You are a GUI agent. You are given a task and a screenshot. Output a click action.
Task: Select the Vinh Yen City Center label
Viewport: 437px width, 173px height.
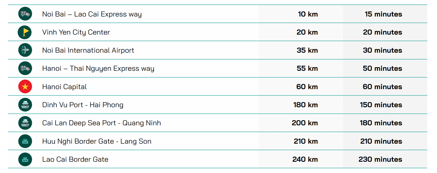point(76,32)
